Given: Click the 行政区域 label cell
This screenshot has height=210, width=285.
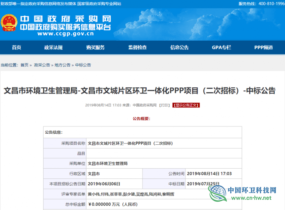Looking at the screenshot, I should [65, 174].
